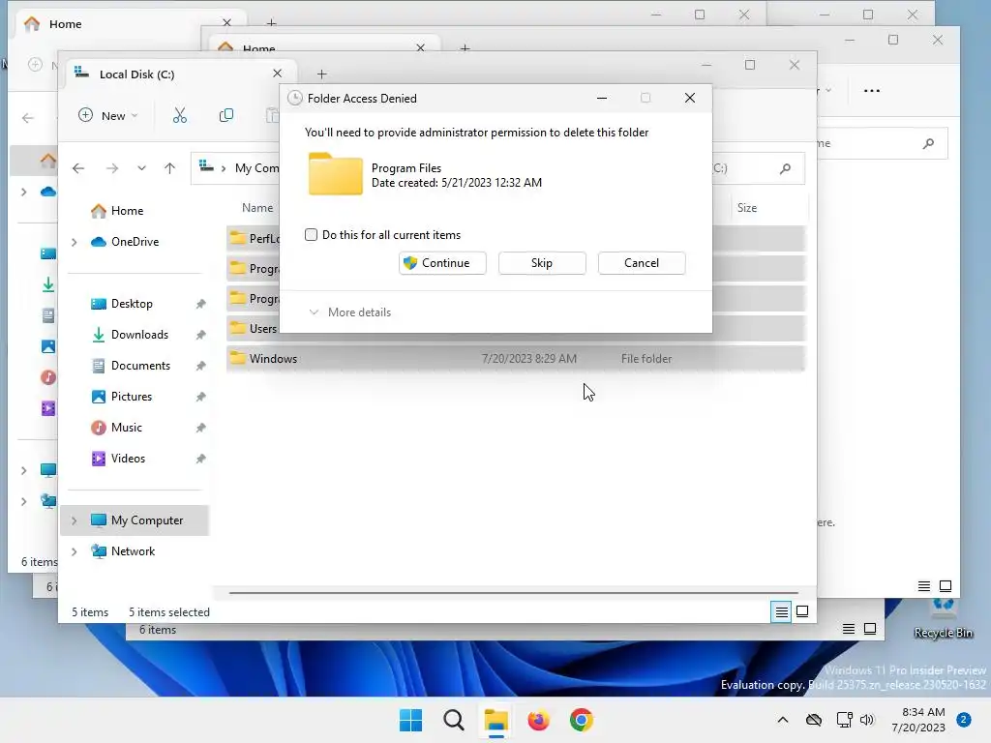Expand the Network tree node
This screenshot has width=991, height=743.
coord(74,551)
